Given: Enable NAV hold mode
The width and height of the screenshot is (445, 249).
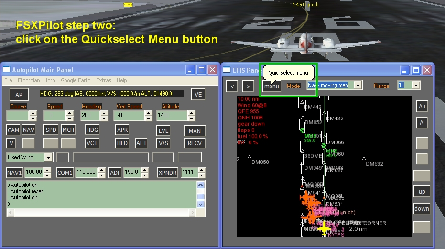Looking at the screenshot, I should tap(28, 130).
